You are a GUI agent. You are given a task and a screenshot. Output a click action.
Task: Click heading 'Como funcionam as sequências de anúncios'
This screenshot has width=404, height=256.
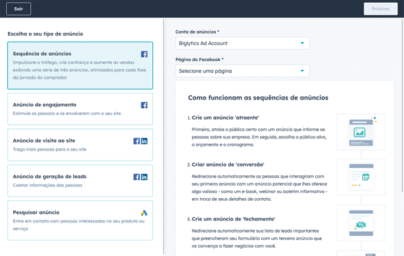258,97
